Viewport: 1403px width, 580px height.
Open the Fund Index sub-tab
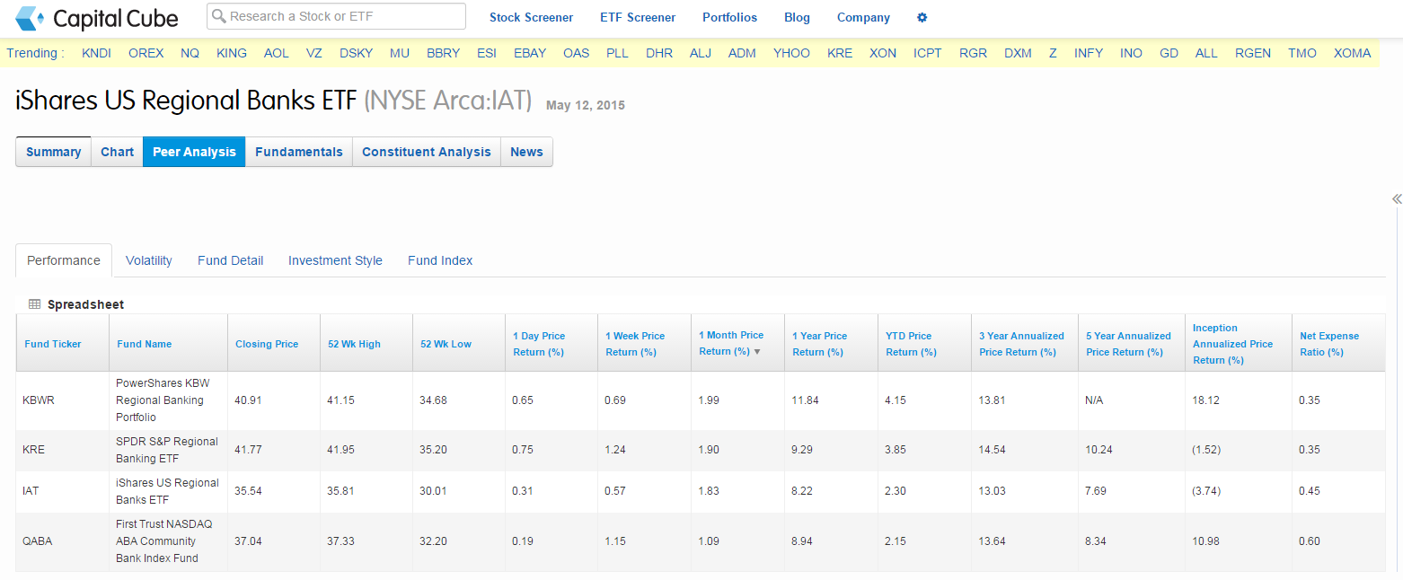coord(440,260)
